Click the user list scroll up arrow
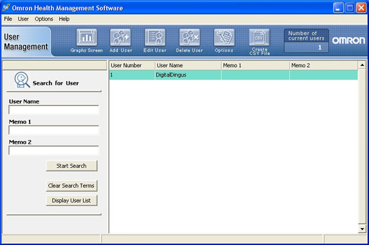 [x=362, y=65]
